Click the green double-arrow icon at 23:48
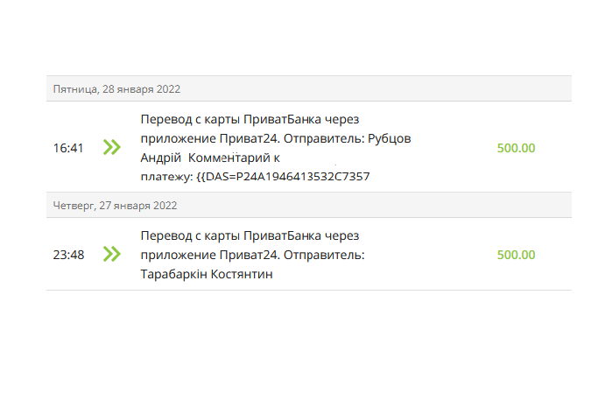The image size is (612, 400). (x=112, y=254)
